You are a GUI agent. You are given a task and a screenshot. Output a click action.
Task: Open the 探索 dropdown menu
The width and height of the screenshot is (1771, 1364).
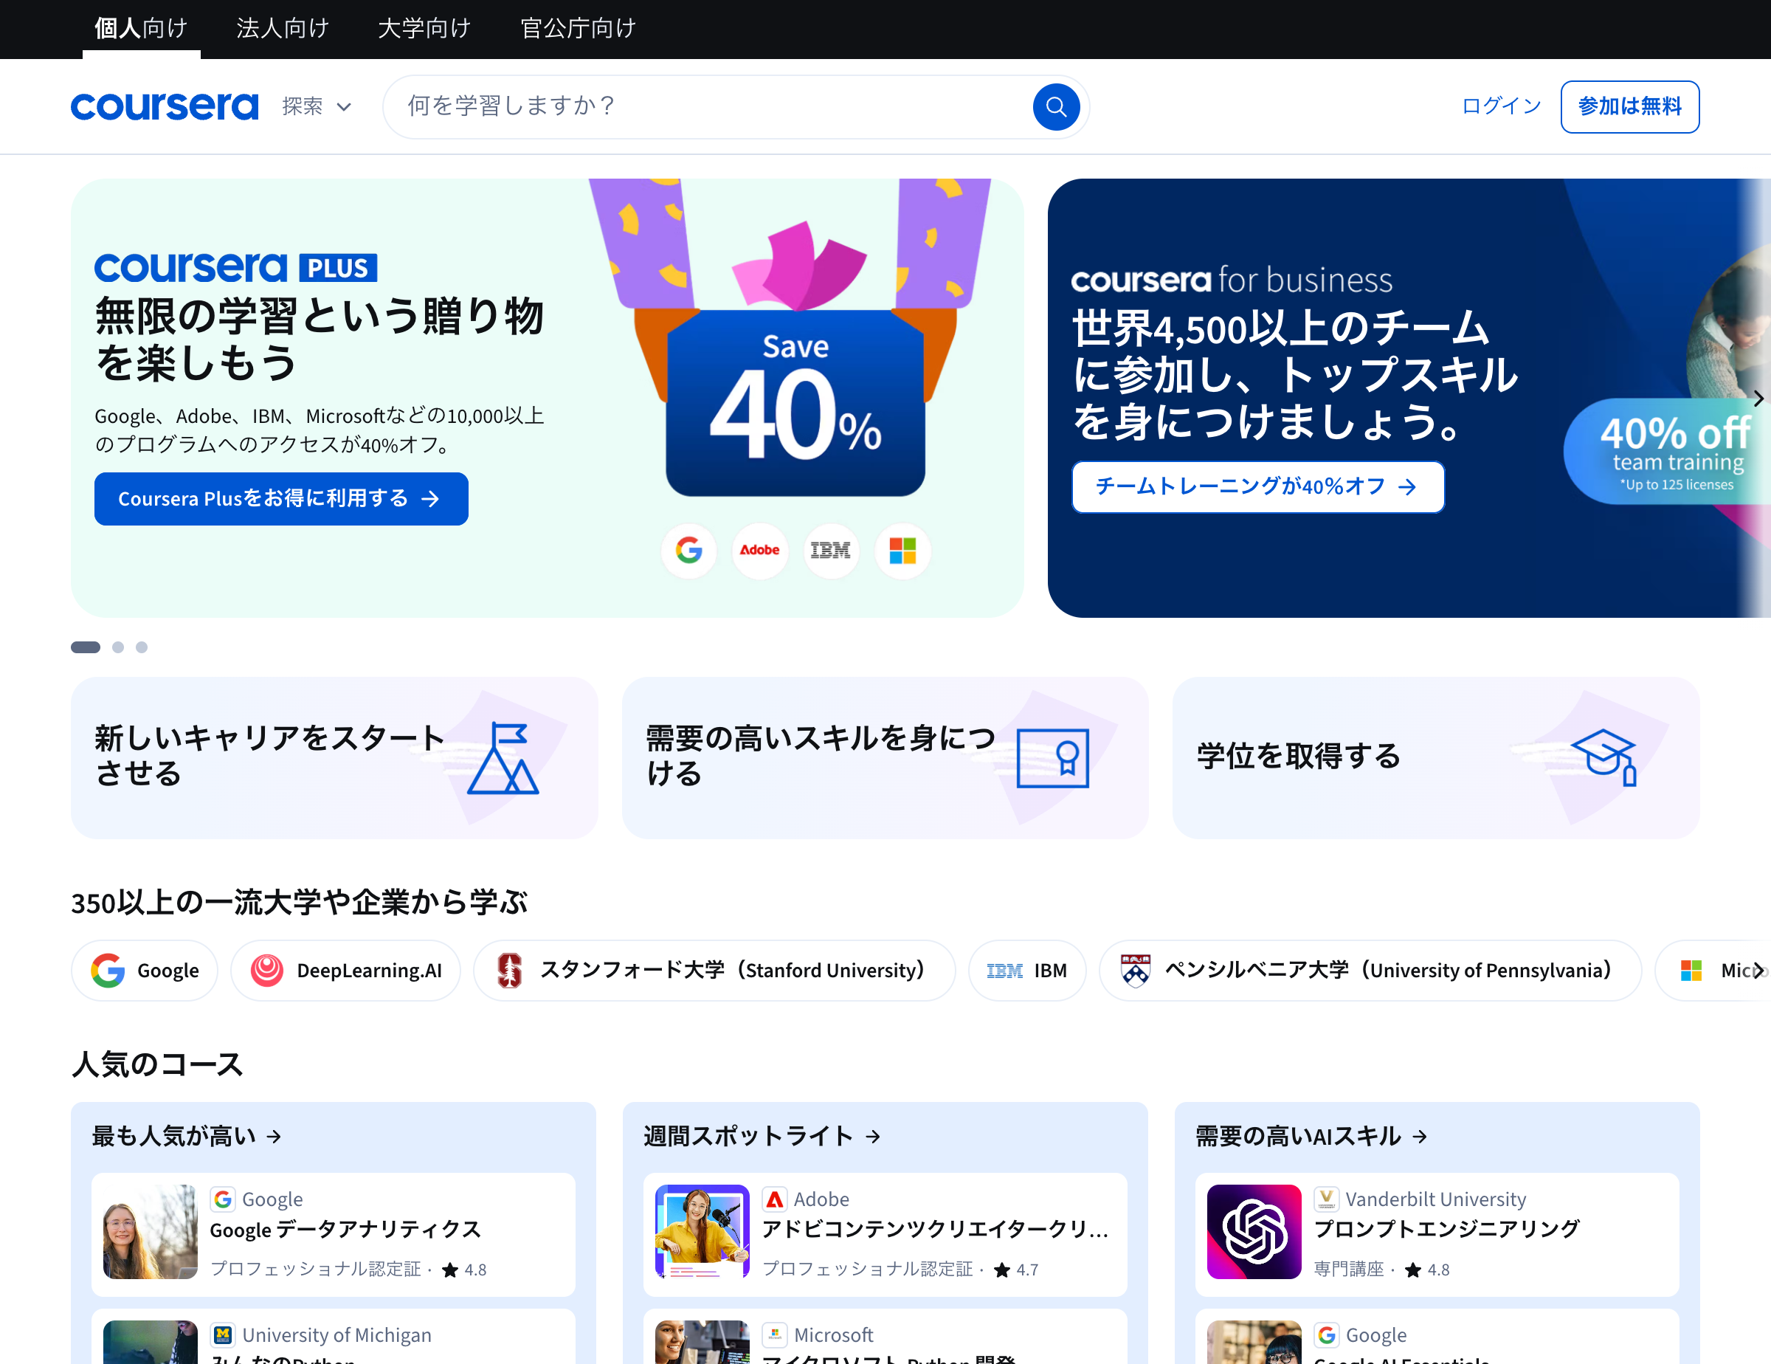317,106
